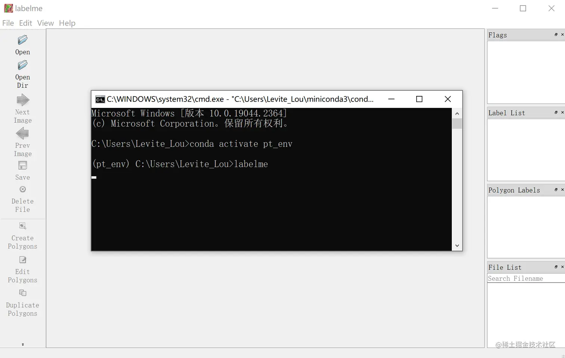Float the Flags panel
Screen dimensions: 565x358
coord(556,35)
